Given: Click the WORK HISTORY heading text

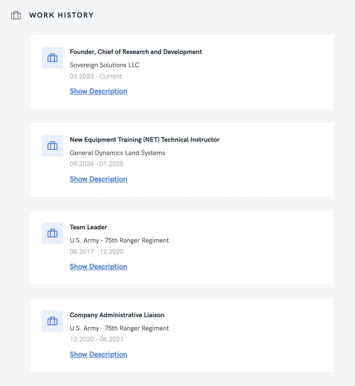Looking at the screenshot, I should [62, 15].
